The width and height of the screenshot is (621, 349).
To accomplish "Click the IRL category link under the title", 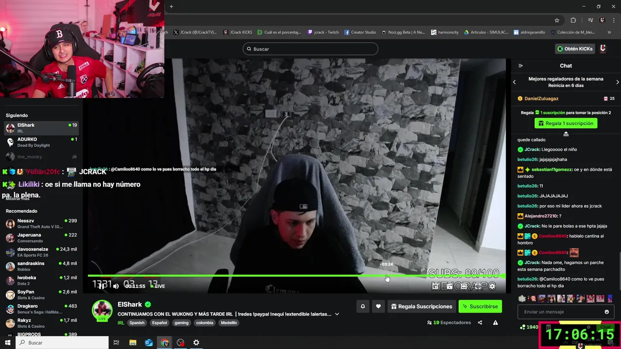I will pyautogui.click(x=121, y=323).
